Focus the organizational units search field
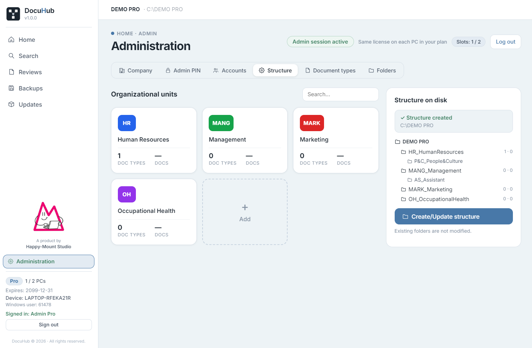Image resolution: width=532 pixels, height=348 pixels. (340, 94)
